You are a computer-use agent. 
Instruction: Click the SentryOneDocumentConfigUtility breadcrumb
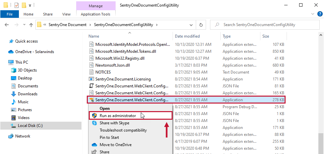[x=123, y=25]
